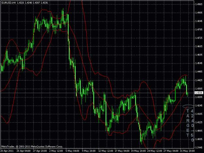
Task: Select the ellipse target marker near 1.4245
Action: tap(188, 106)
